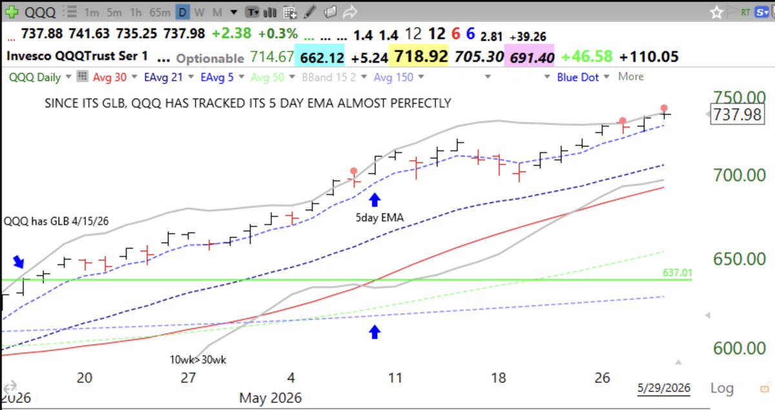Click the Log scale toggle

pos(721,388)
